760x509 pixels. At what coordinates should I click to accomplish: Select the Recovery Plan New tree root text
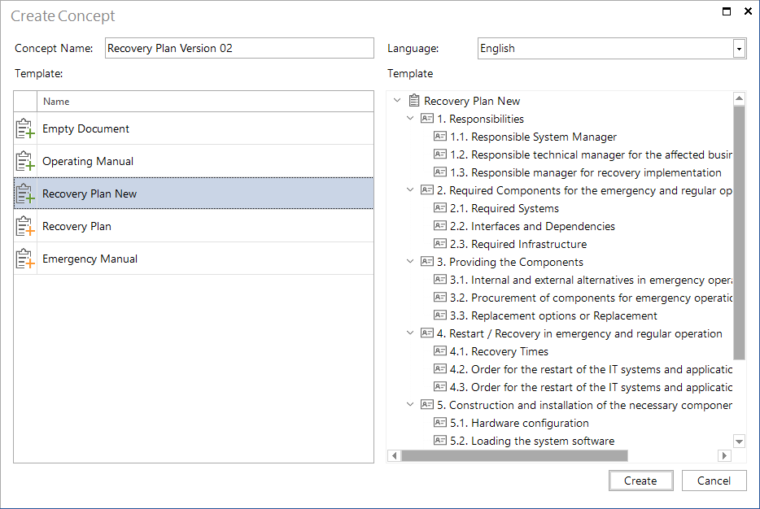pyautogui.click(x=472, y=101)
